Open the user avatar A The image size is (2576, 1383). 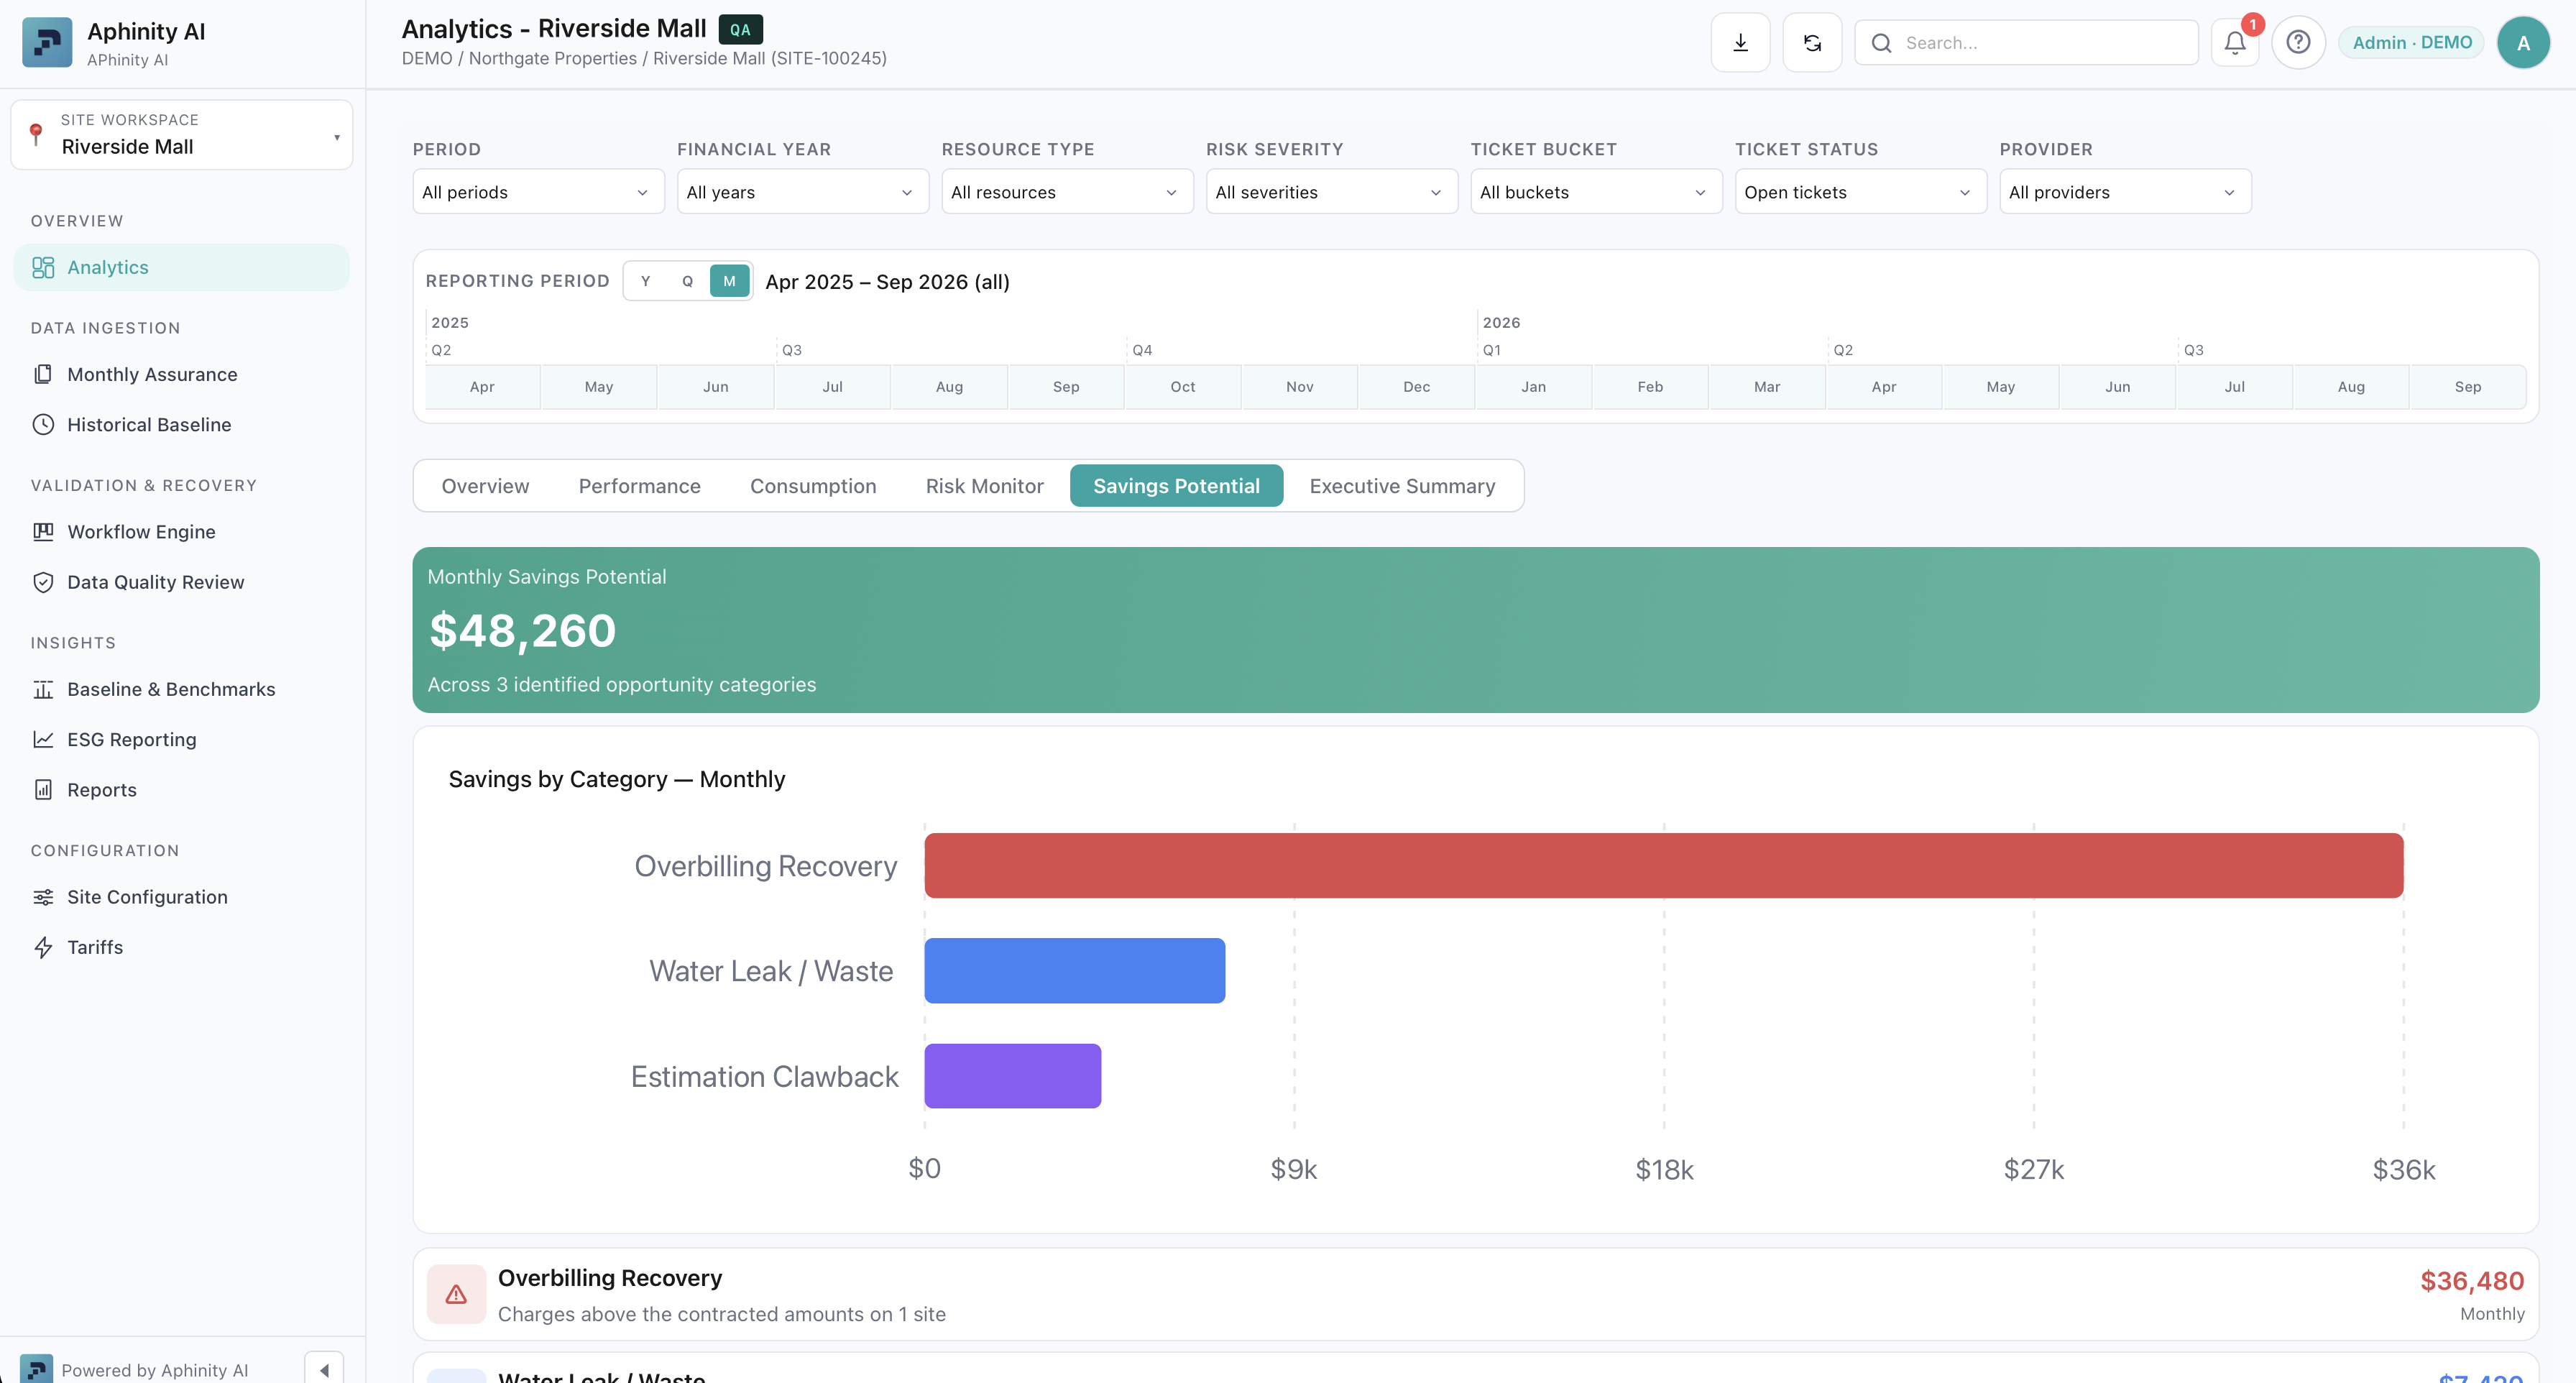click(2523, 42)
